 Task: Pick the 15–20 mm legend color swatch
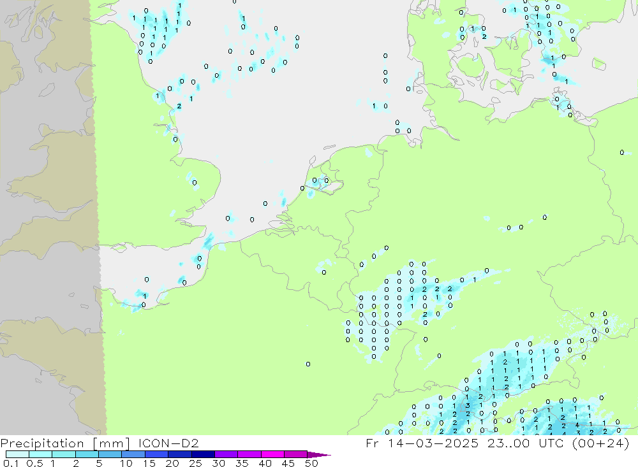(x=157, y=454)
